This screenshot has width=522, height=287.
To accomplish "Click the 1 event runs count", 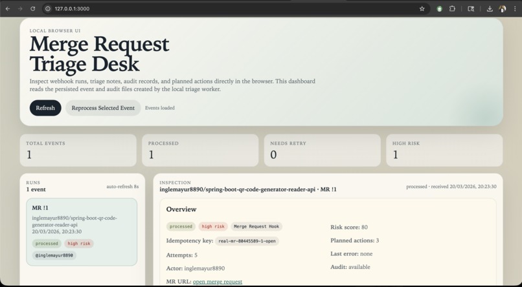I will point(36,189).
